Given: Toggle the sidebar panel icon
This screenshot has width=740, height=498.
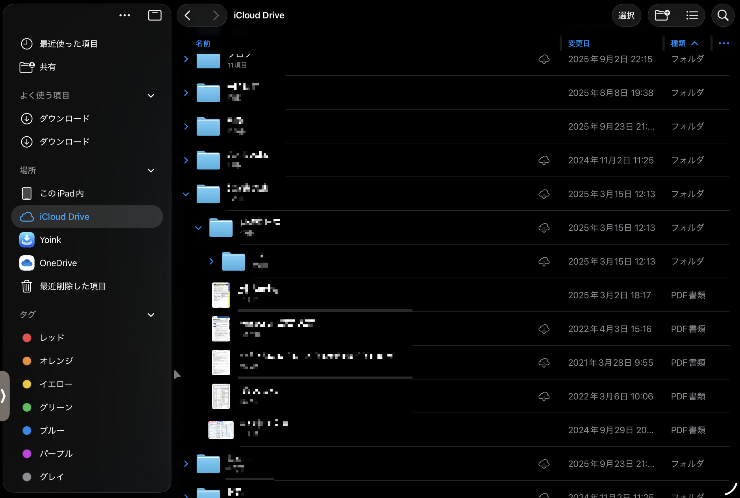Looking at the screenshot, I should tap(155, 15).
